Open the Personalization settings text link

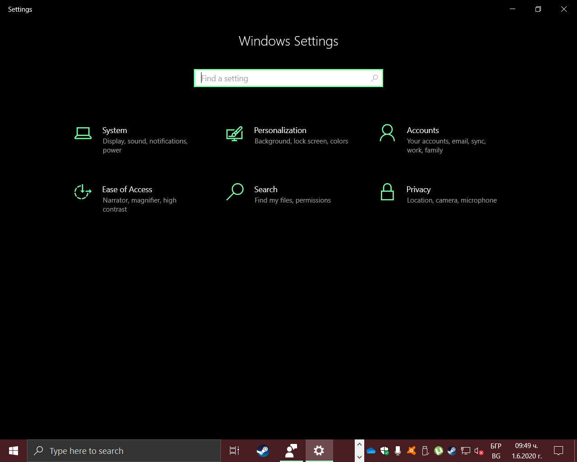(280, 130)
